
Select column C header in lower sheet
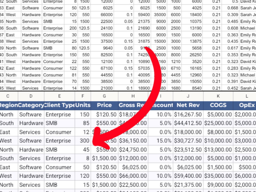(8, 96)
